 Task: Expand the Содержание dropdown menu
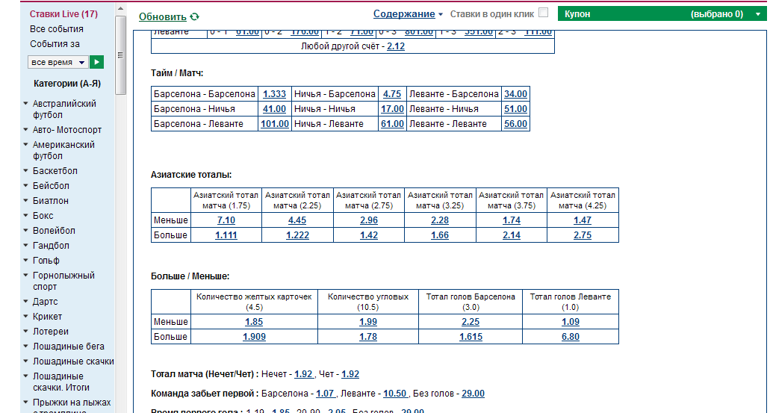click(x=408, y=13)
